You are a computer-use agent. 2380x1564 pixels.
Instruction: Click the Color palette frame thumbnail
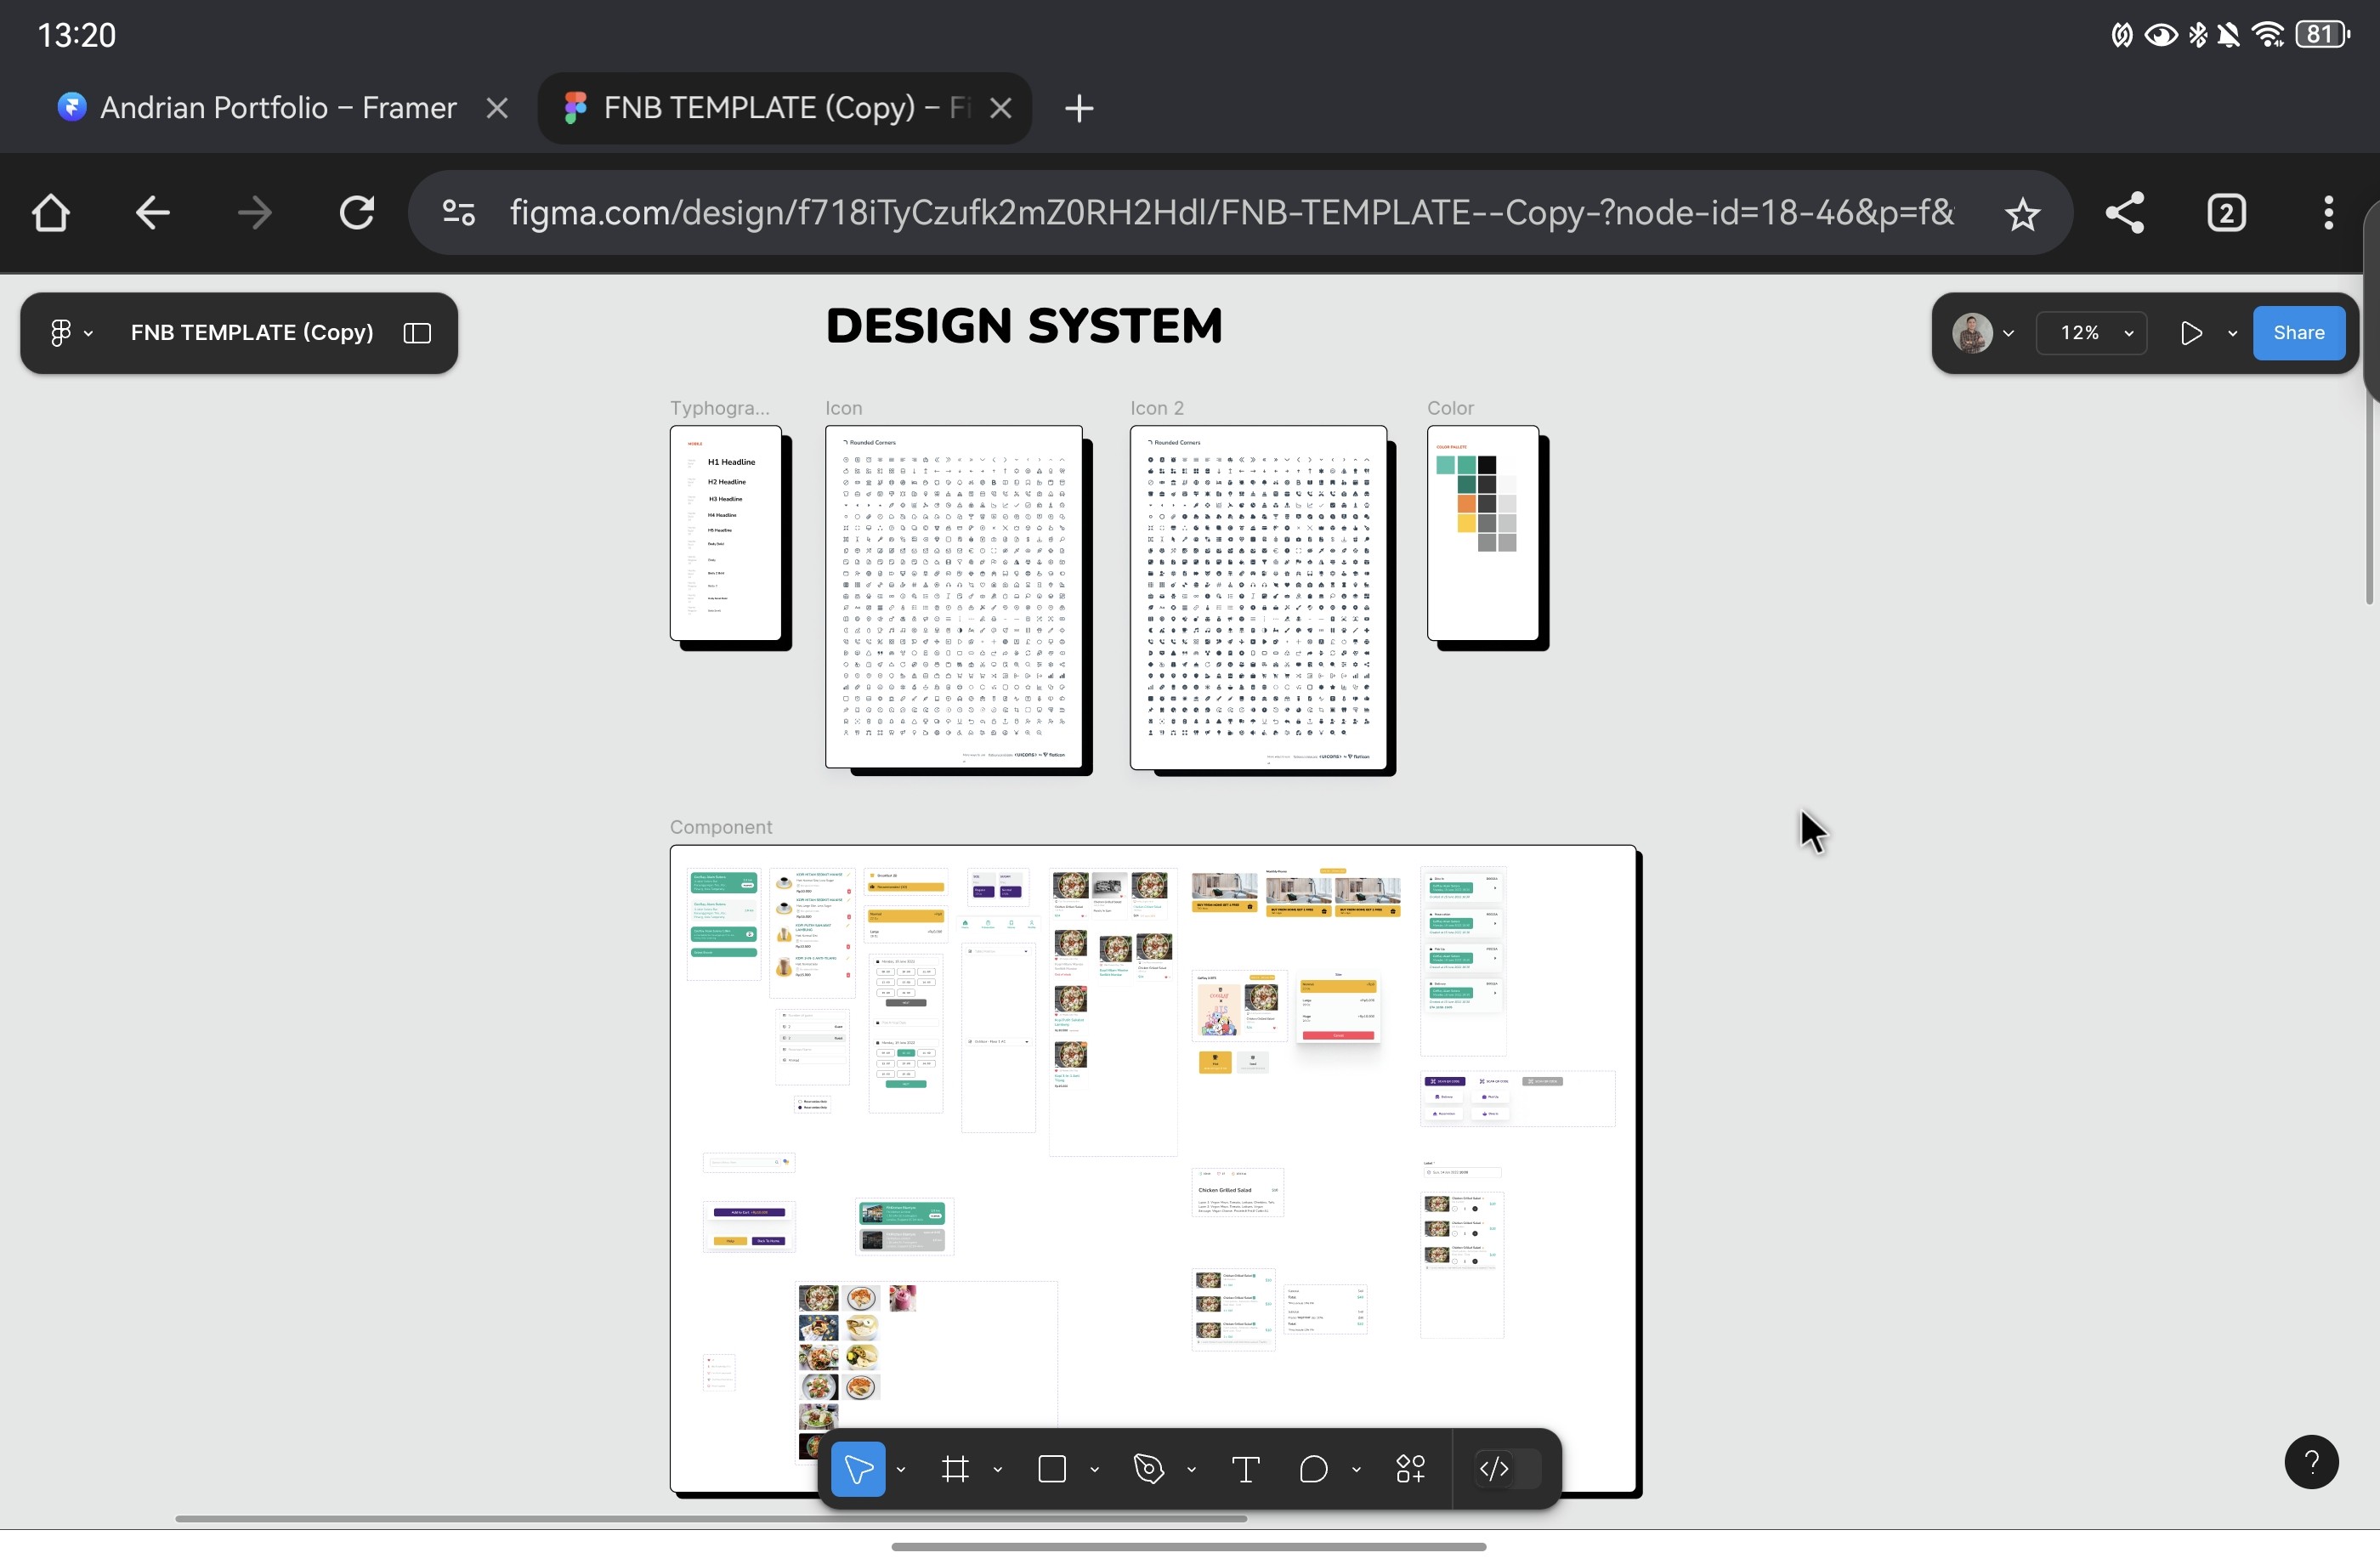(1483, 533)
